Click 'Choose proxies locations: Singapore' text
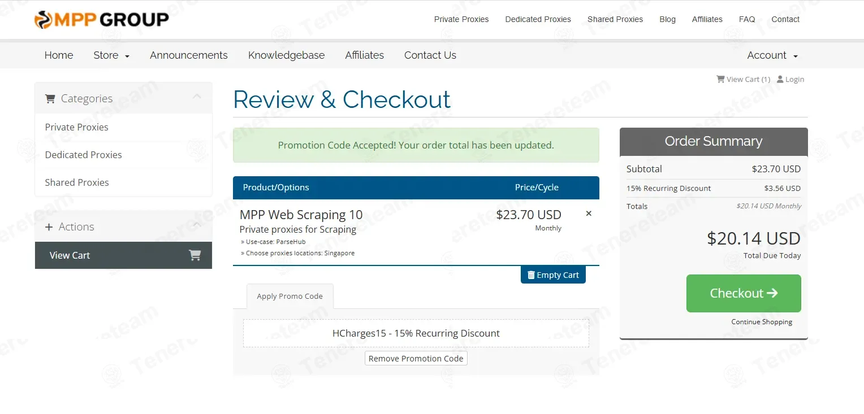 (298, 253)
